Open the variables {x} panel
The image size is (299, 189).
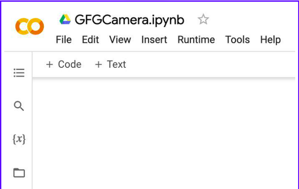[19, 140]
